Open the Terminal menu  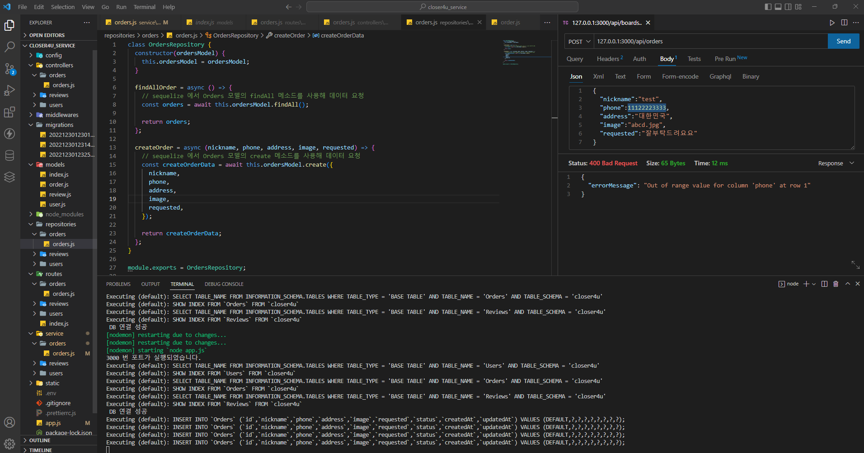144,7
